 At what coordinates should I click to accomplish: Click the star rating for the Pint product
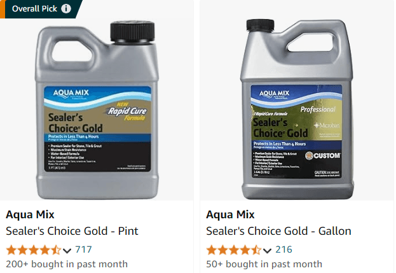[34, 249]
